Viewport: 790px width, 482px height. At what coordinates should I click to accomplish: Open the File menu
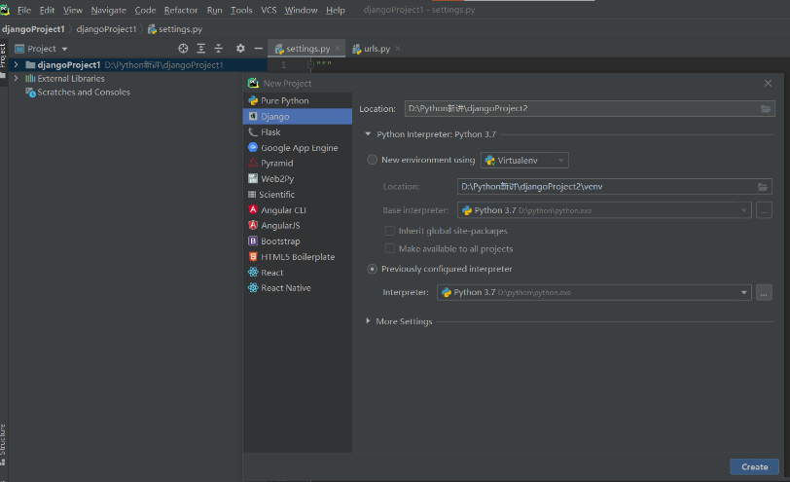[x=23, y=10]
